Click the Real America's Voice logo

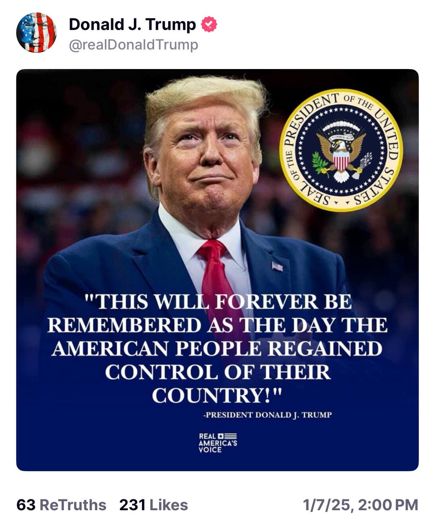click(218, 443)
